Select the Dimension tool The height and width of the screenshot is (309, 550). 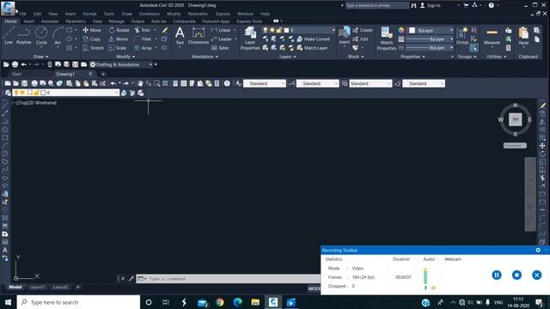click(199, 36)
